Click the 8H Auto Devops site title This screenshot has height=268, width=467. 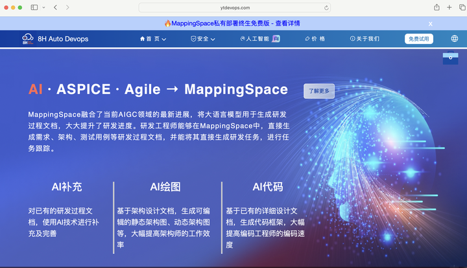(63, 39)
